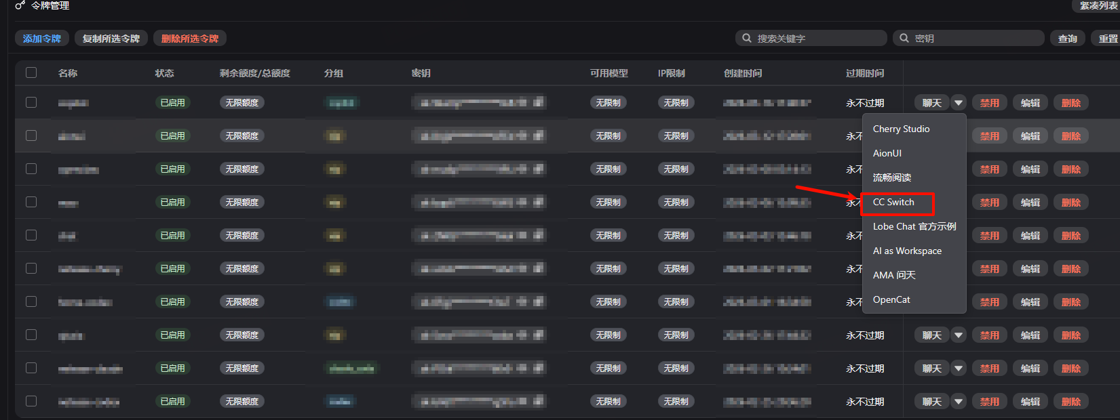Click the red 删除所选令牌 button
1120x420 pixels.
pos(190,39)
